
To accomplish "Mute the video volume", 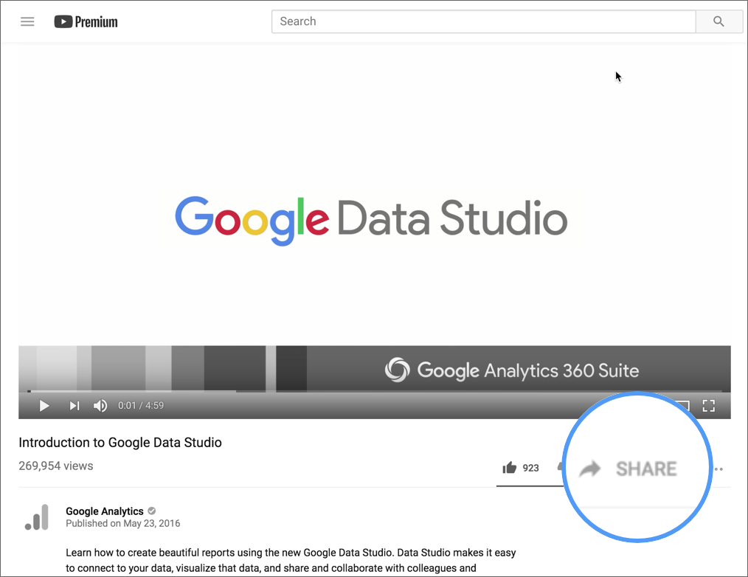I will [x=100, y=406].
